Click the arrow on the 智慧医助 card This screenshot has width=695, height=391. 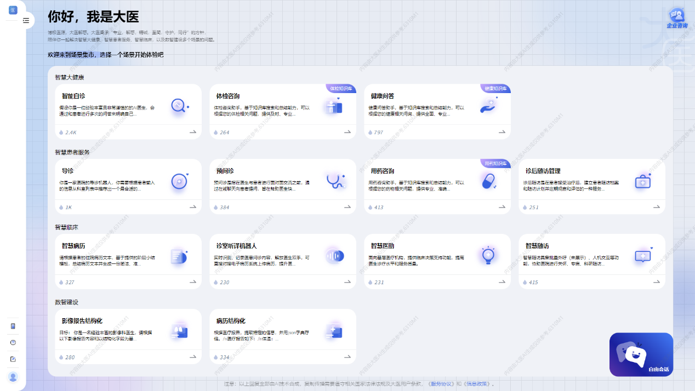[502, 282]
